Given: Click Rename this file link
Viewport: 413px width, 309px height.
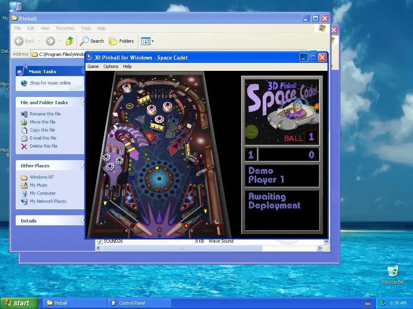Looking at the screenshot, I should (45, 114).
